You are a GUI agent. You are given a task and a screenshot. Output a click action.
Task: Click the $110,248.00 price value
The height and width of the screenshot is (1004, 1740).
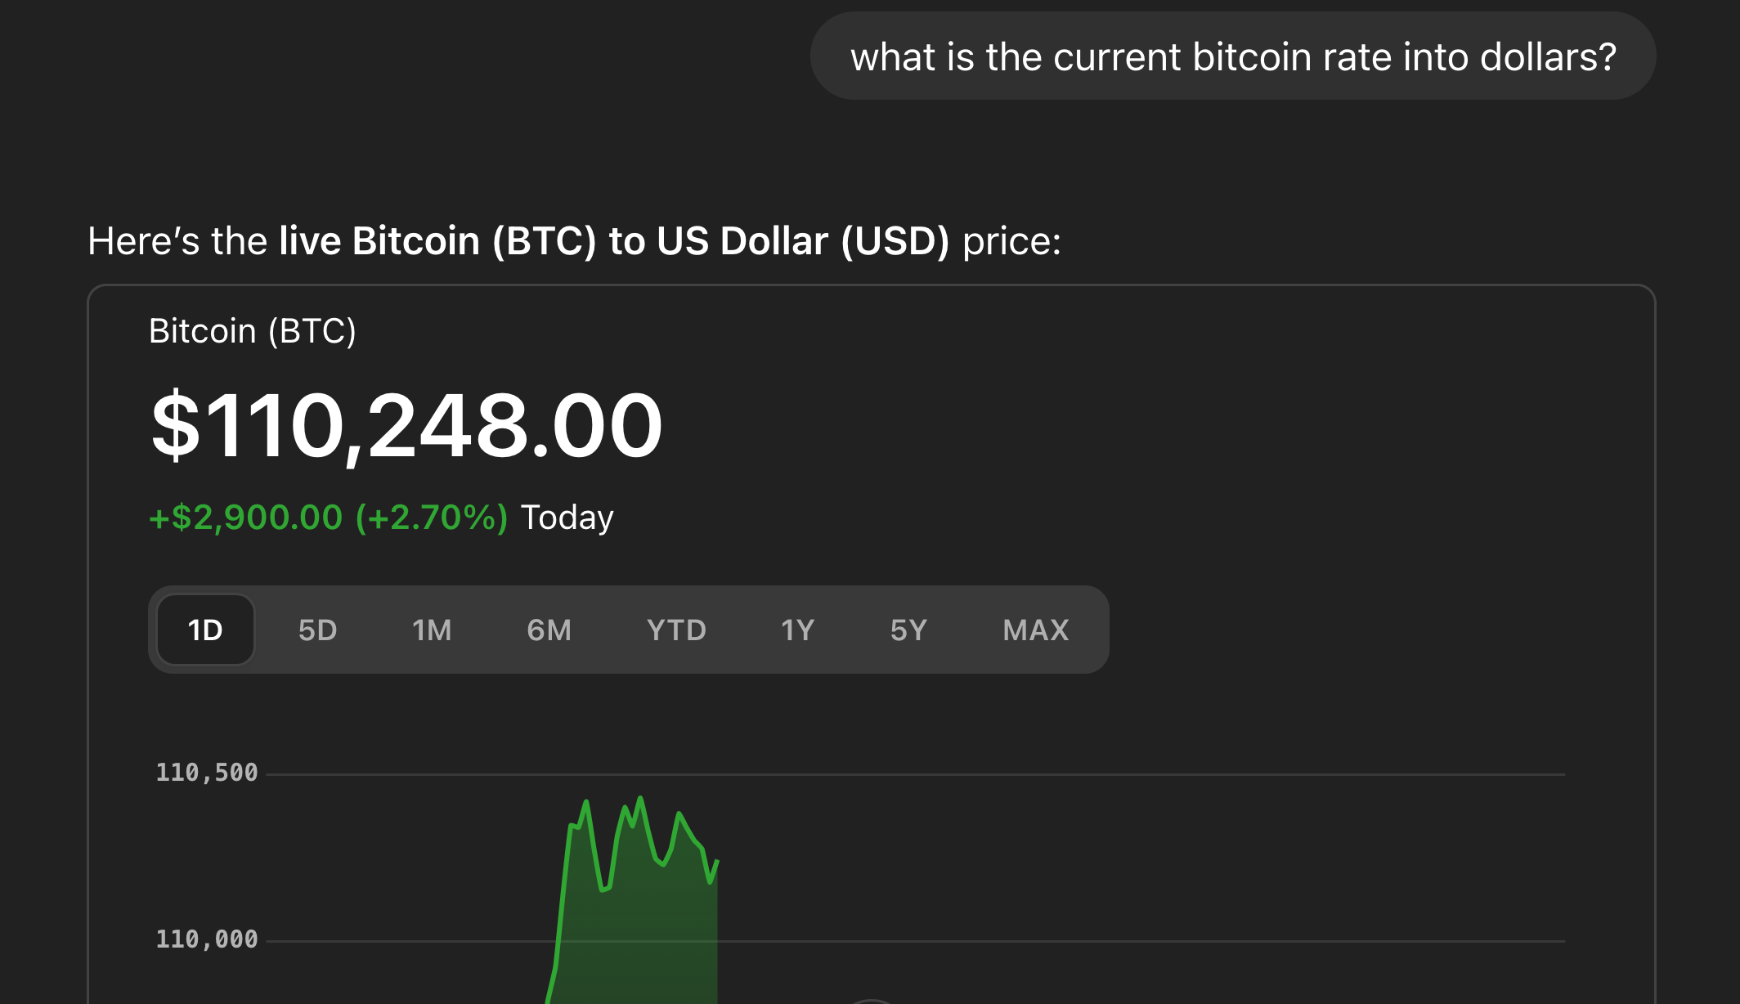[406, 426]
